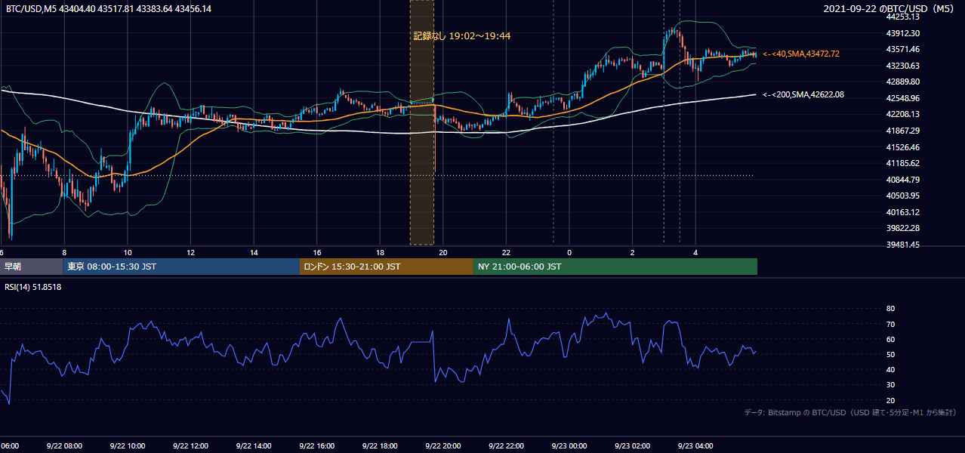The image size is (965, 453).
Task: Click the 40 SMA label reading 43472.72
Action: point(801,54)
